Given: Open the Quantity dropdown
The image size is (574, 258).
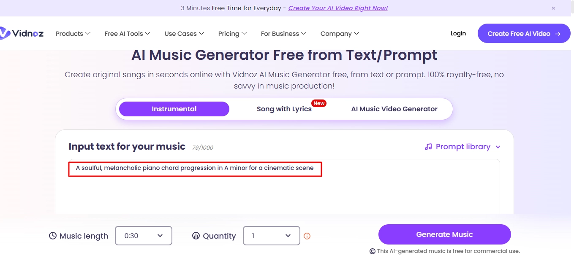Looking at the screenshot, I should [271, 236].
